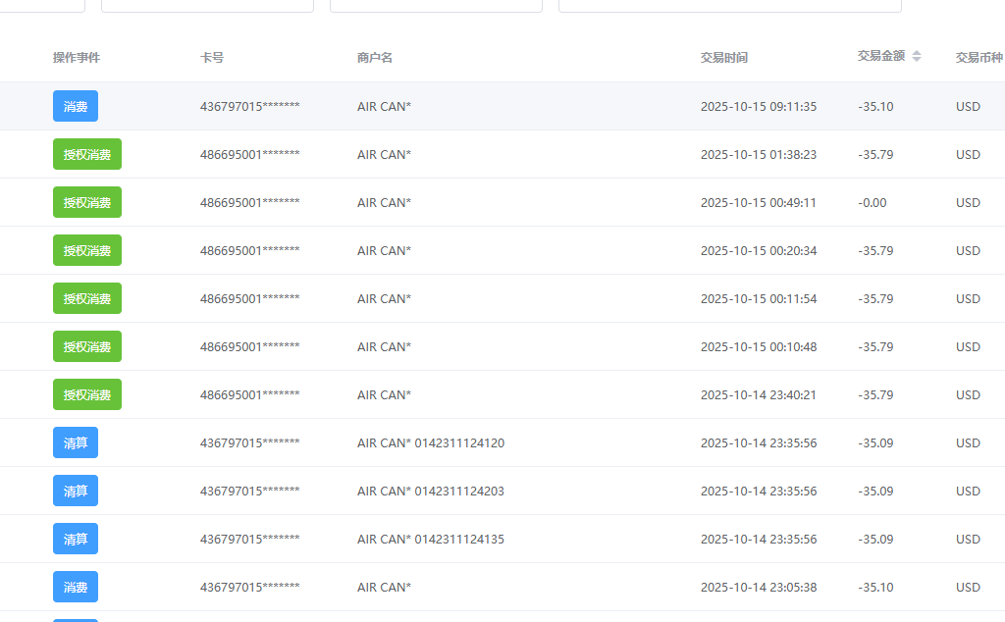Select card number in the 23:05:38 row

250,587
